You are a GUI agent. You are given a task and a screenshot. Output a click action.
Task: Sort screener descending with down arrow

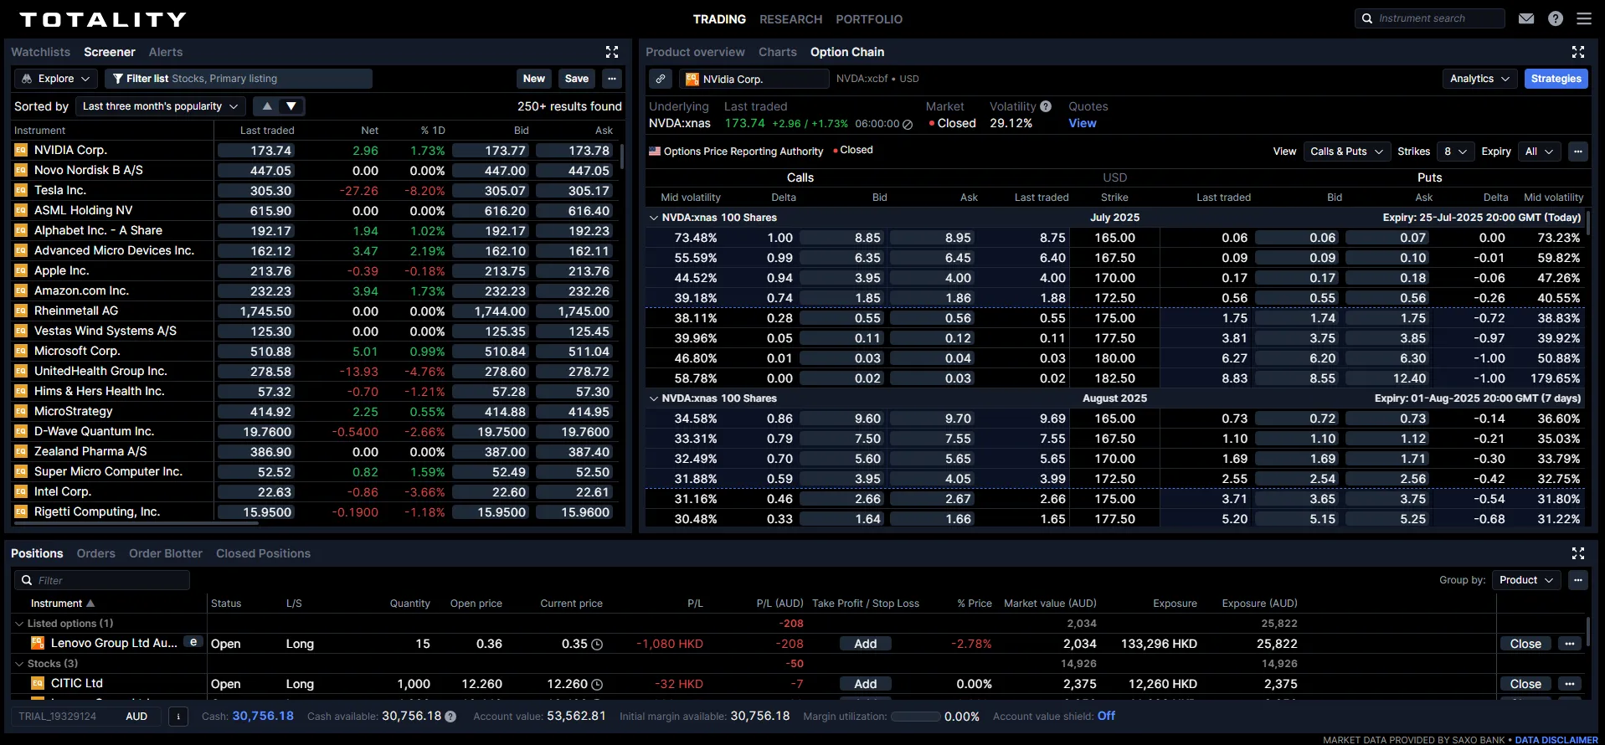[291, 106]
